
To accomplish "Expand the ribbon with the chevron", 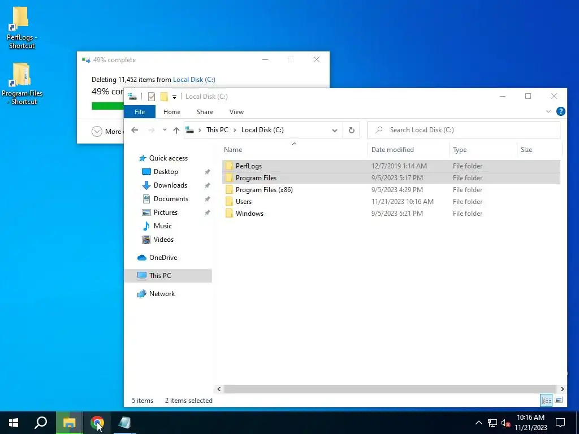I will pyautogui.click(x=548, y=111).
